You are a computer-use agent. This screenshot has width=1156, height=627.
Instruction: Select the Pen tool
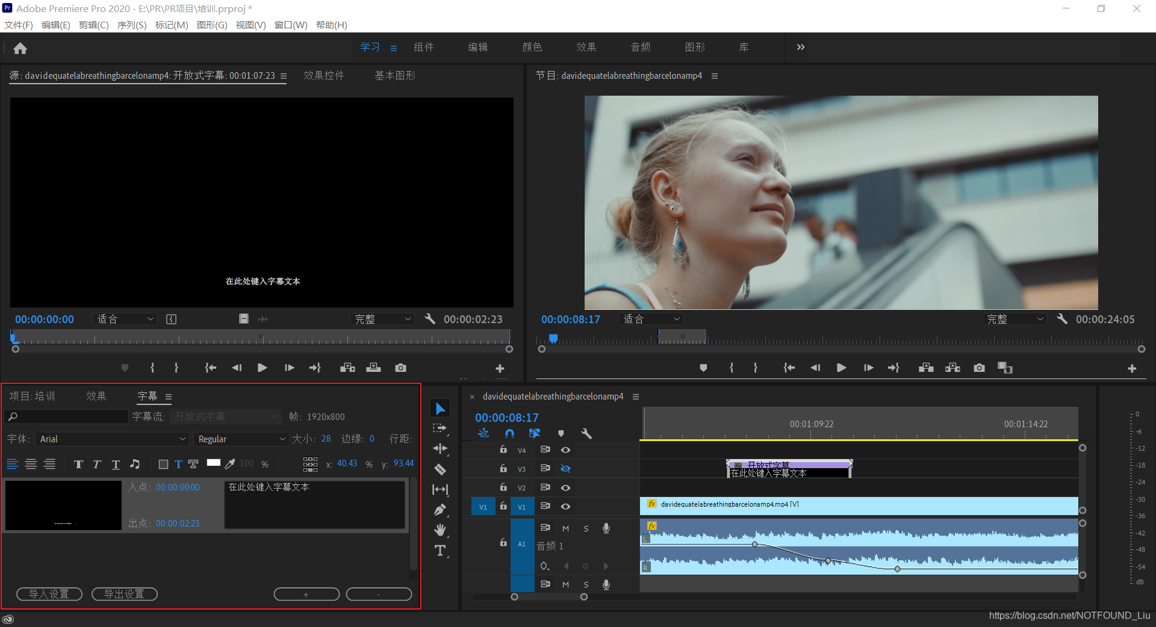(440, 510)
